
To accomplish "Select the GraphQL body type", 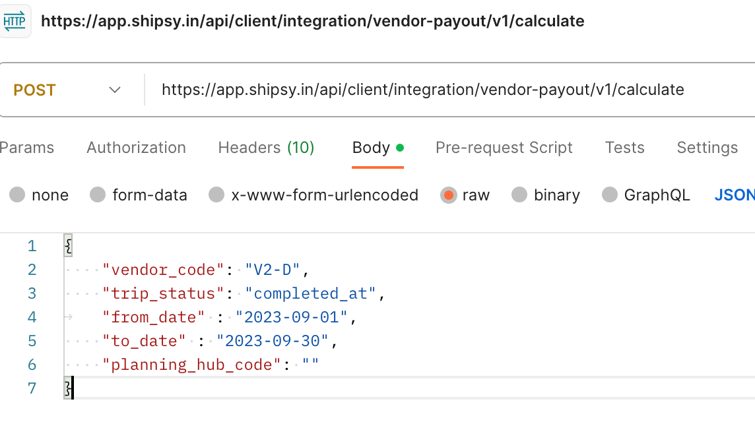I will pyautogui.click(x=610, y=195).
